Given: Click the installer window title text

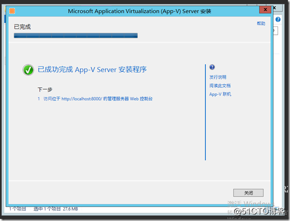Looking at the screenshot, I should tap(139, 11).
